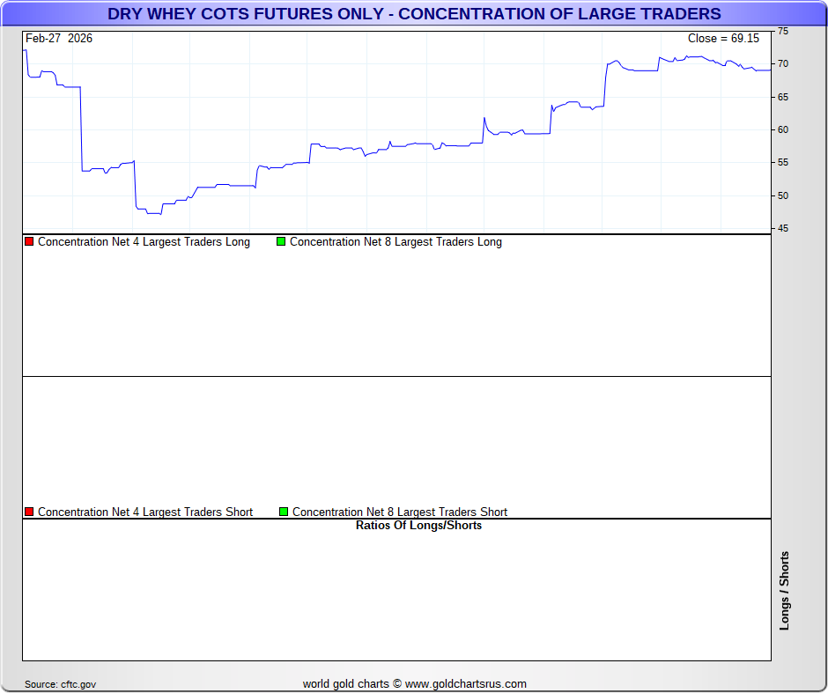This screenshot has width=828, height=693.
Task: Click the 50 mark on the price axis
Action: coord(783,195)
